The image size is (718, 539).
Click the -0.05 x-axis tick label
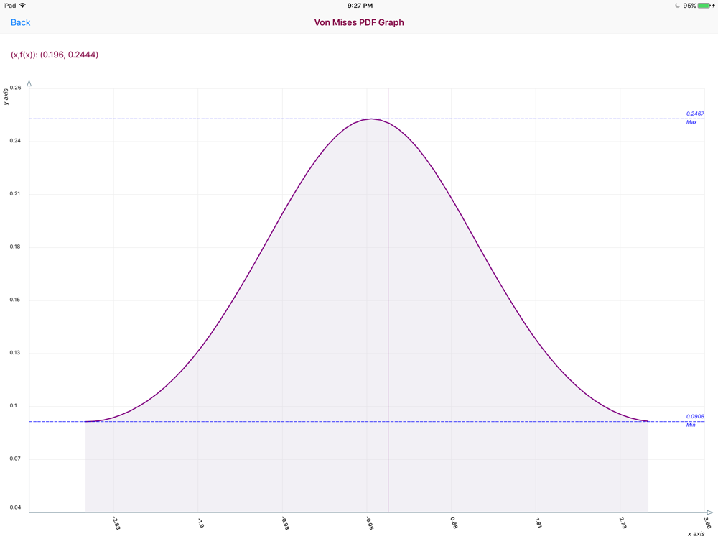tap(370, 523)
